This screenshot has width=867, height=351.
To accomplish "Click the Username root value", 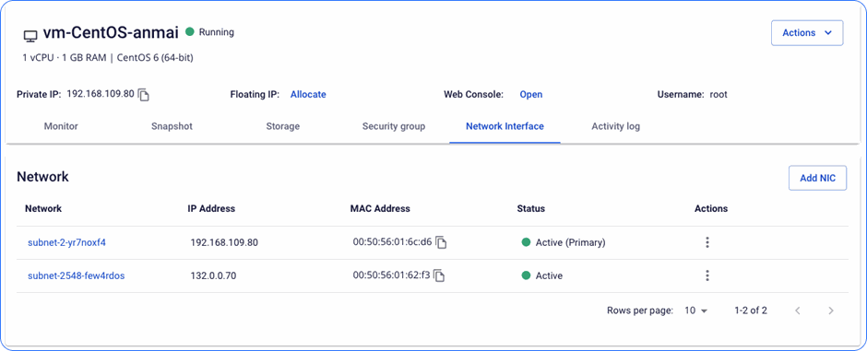I will pyautogui.click(x=719, y=94).
